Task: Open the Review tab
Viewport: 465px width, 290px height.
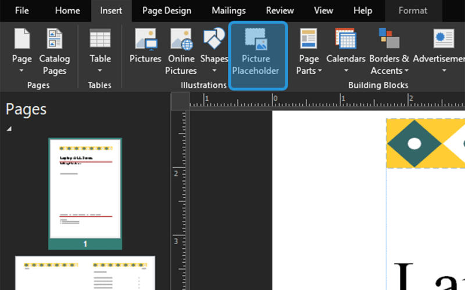Action: pos(280,10)
